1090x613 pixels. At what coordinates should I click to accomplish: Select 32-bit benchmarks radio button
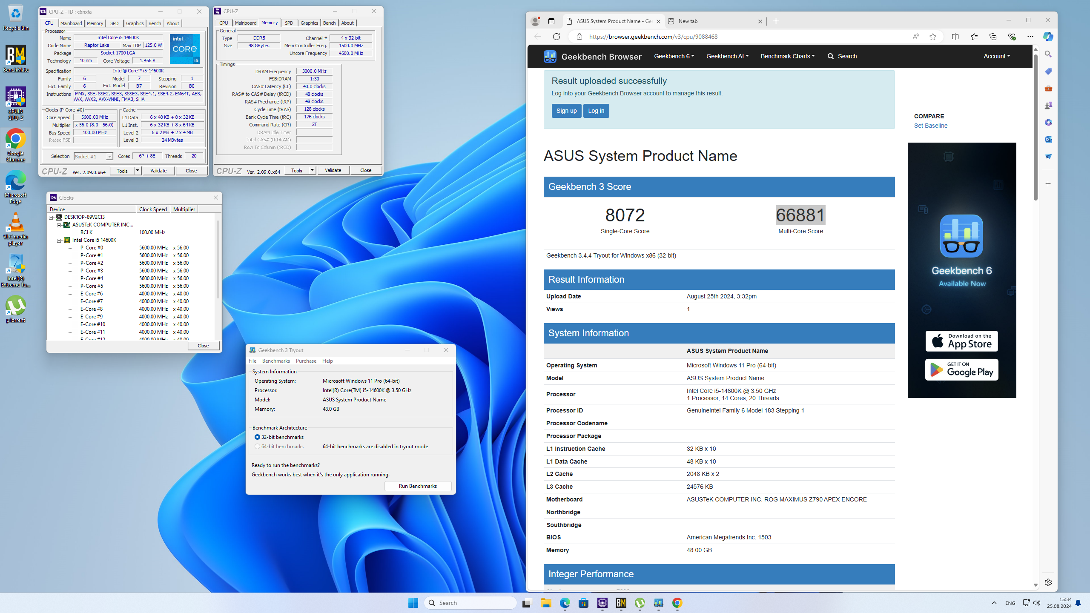(257, 437)
